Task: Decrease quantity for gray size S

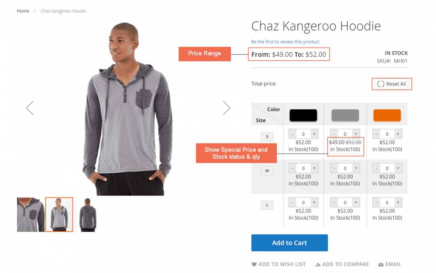Action: (334, 134)
